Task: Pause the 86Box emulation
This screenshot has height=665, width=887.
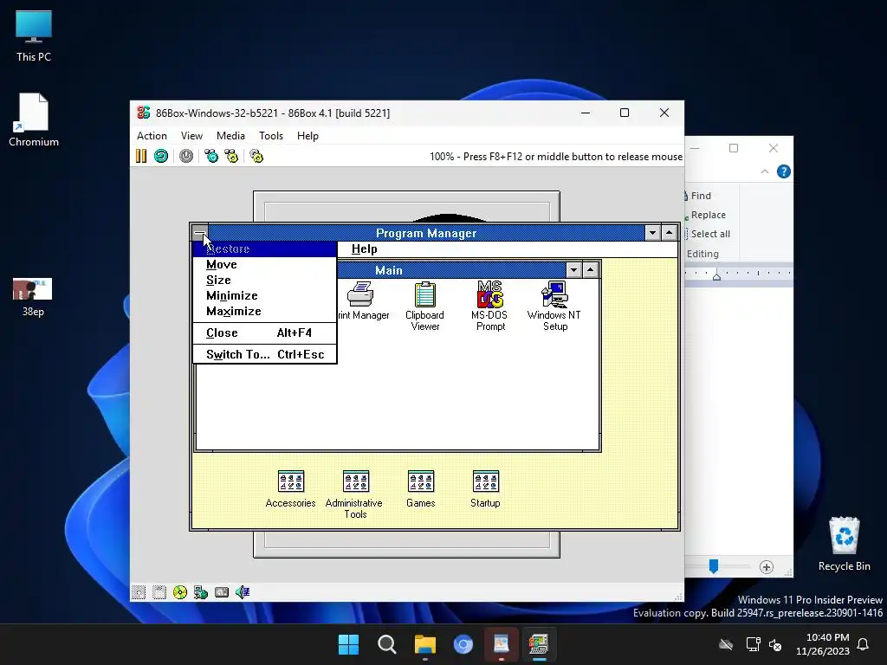Action: pyautogui.click(x=141, y=156)
